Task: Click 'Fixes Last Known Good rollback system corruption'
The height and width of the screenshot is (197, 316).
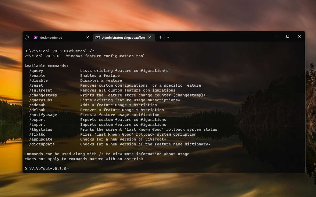Action: pyautogui.click(x=138, y=134)
